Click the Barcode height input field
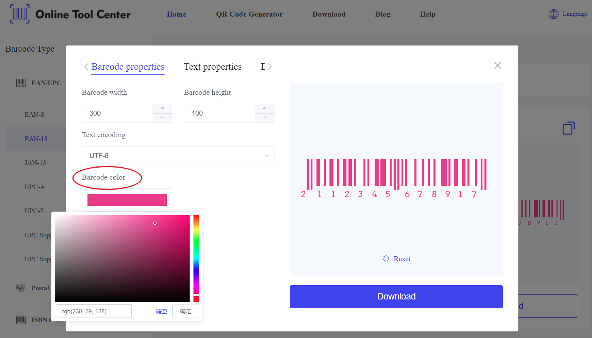 (219, 113)
